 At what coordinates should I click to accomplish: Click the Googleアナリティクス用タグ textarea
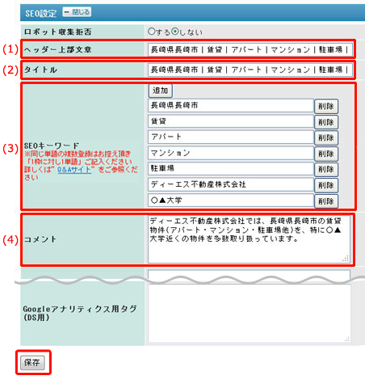pos(250,314)
